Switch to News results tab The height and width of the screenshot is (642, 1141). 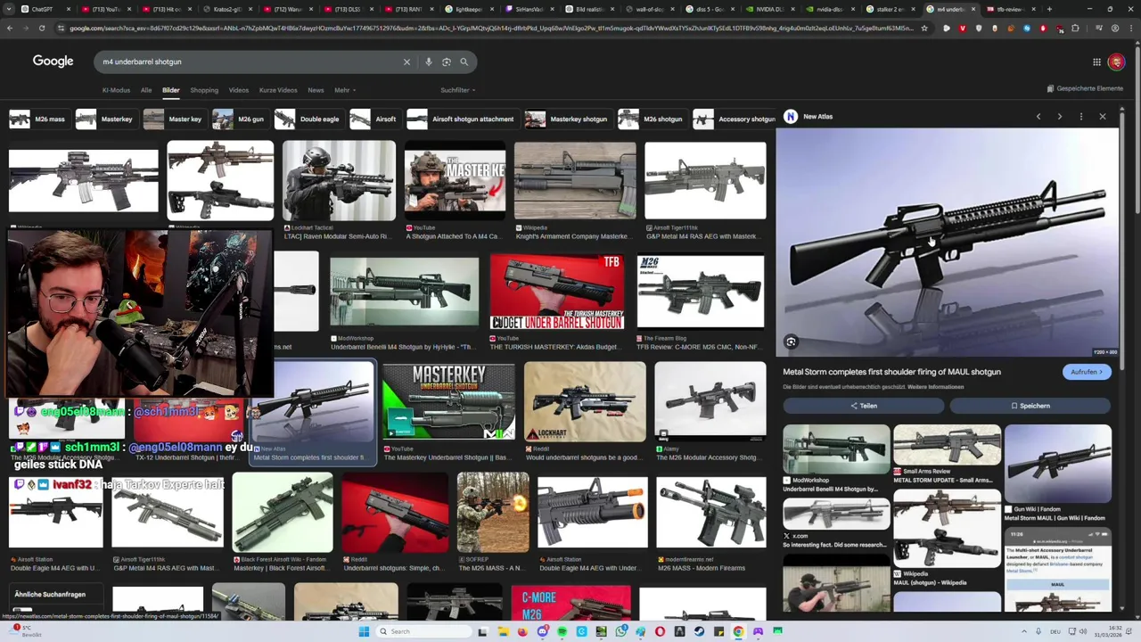point(316,90)
